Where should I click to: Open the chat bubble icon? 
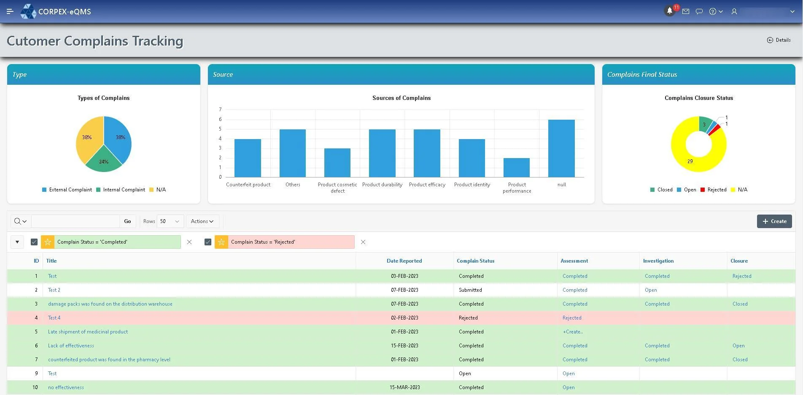[x=699, y=11]
